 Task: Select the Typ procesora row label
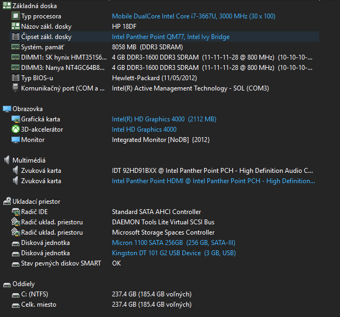coord(41,16)
